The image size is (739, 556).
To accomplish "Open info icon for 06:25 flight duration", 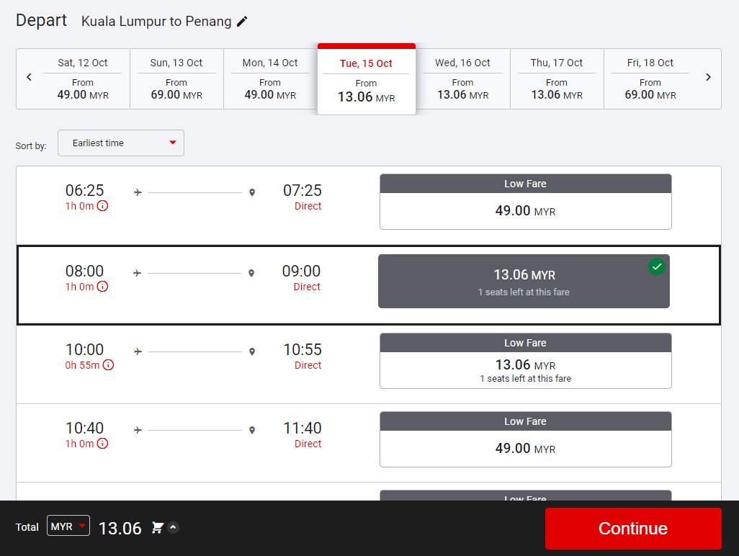I will coord(102,206).
